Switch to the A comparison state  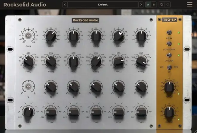[148, 5]
